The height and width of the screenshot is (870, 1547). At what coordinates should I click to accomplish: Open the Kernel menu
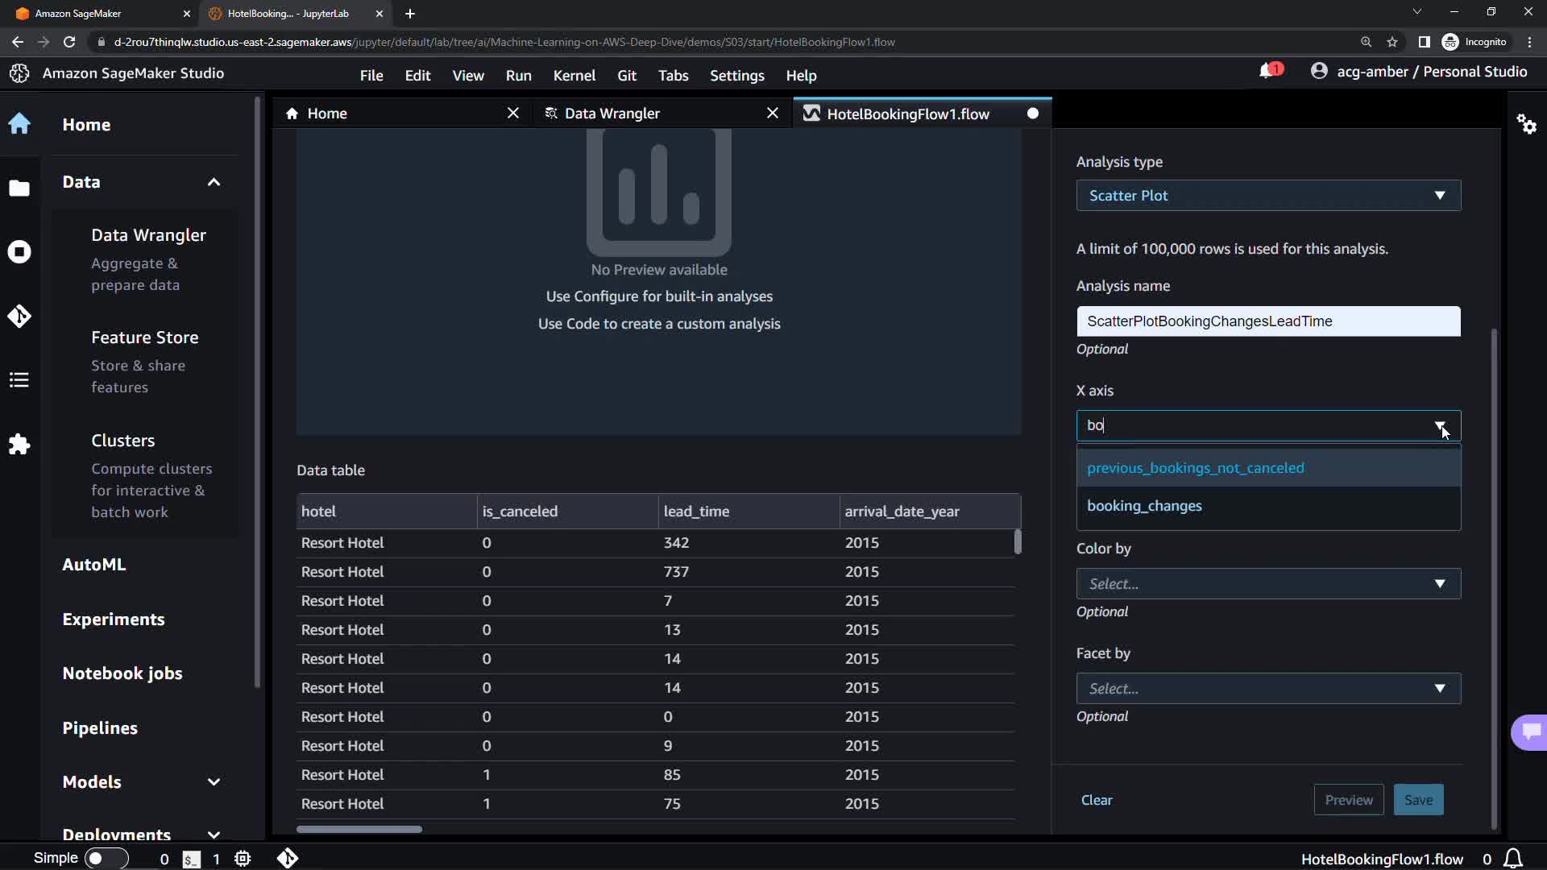574,76
